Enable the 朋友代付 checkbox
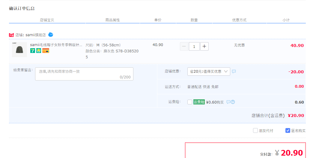 [255, 130]
